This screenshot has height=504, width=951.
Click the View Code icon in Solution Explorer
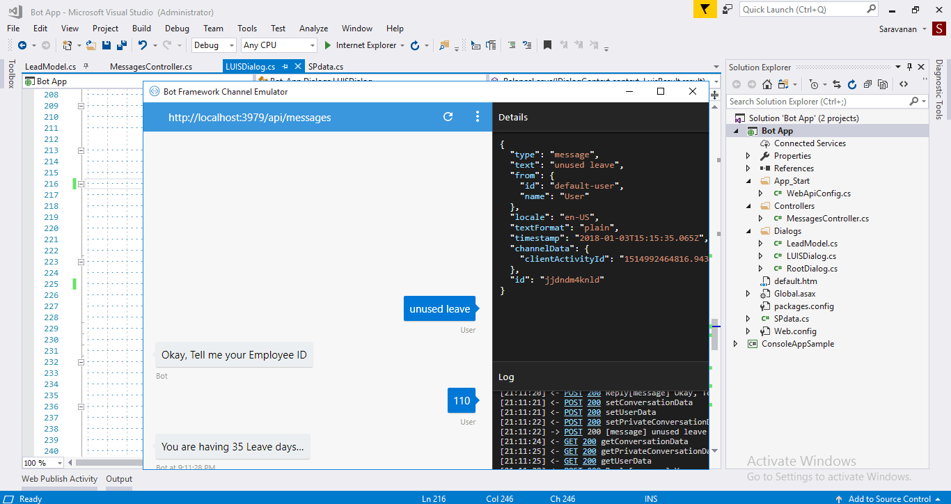click(904, 84)
